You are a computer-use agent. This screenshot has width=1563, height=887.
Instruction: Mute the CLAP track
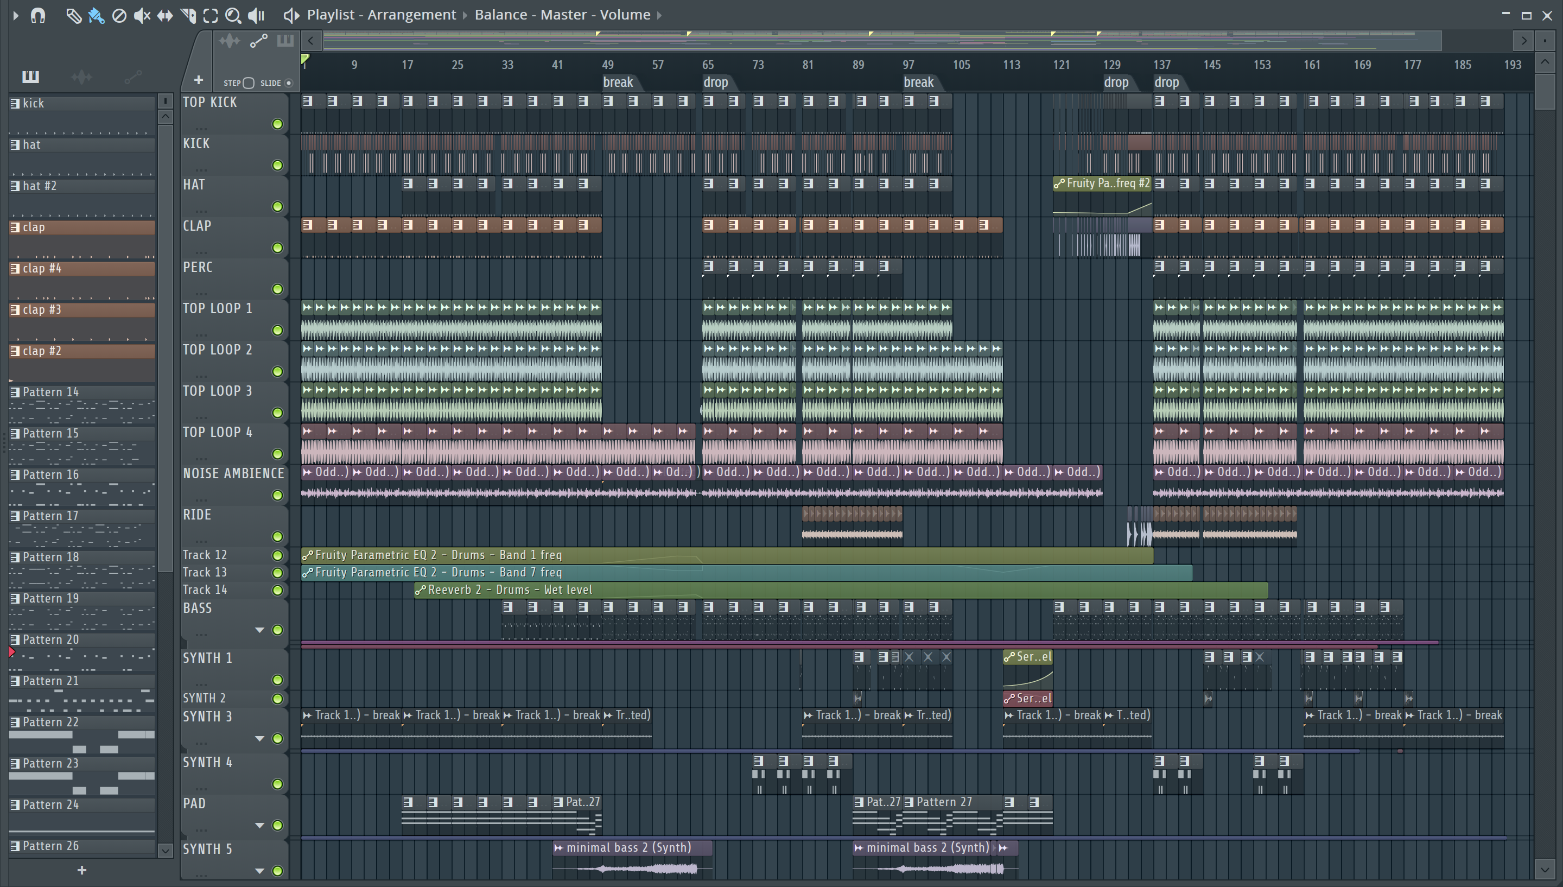point(278,248)
